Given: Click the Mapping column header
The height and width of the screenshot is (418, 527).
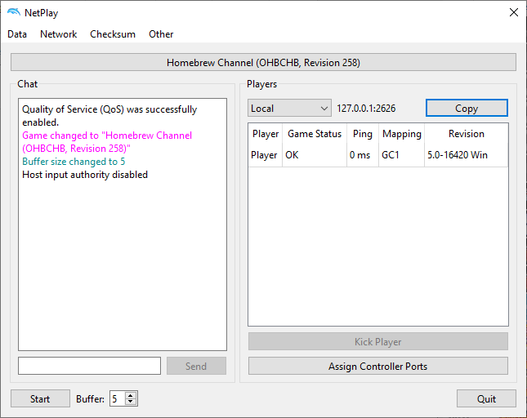Looking at the screenshot, I should (402, 134).
